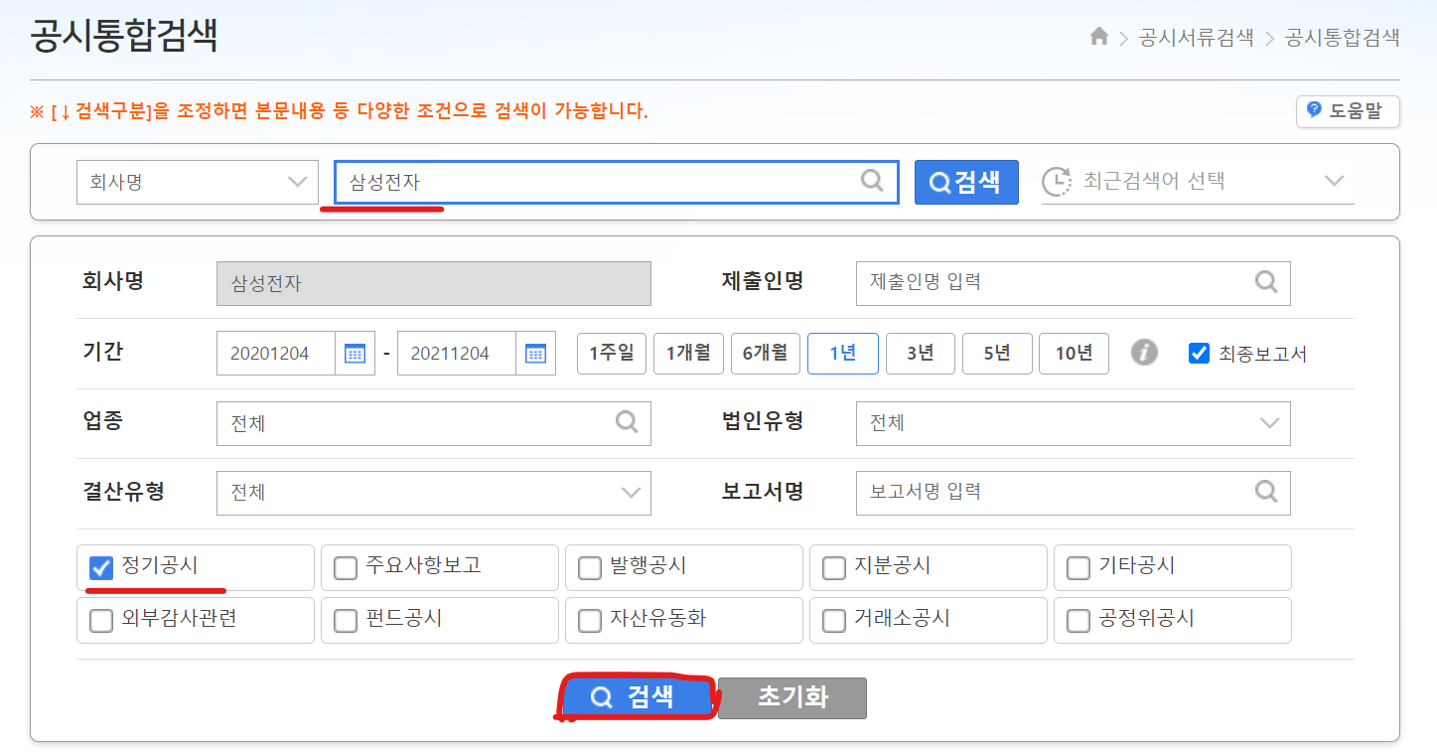Screen dimensions: 1437x755
Task: Select the 1개월 period button
Action: (x=688, y=353)
